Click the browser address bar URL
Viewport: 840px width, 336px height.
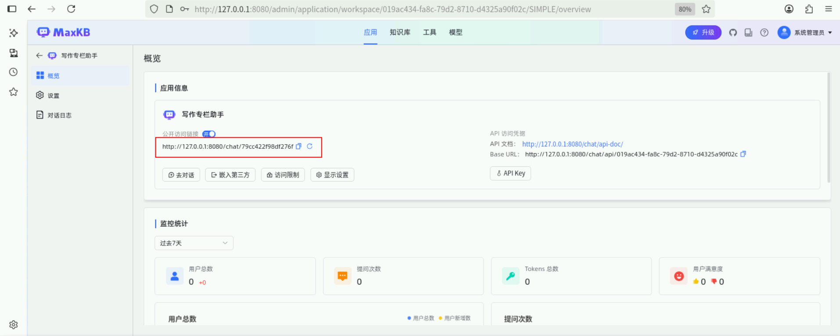(x=393, y=9)
